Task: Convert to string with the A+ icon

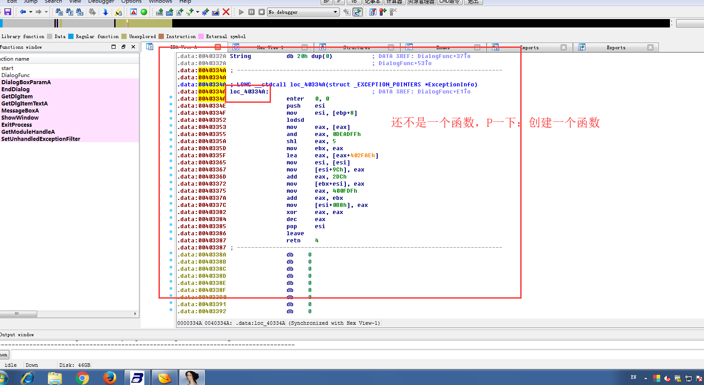Action: 180,12
